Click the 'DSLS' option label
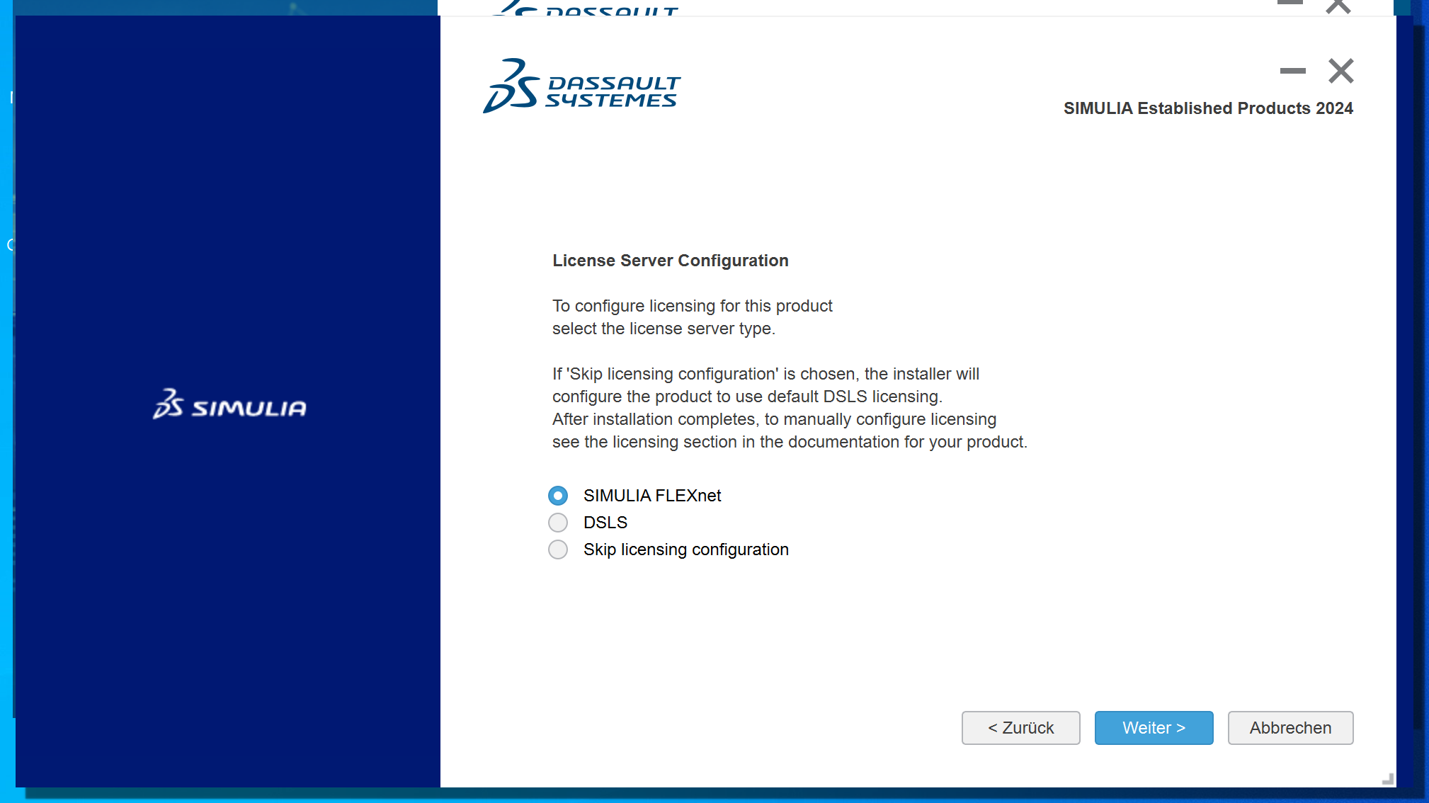The image size is (1429, 803). click(x=605, y=523)
